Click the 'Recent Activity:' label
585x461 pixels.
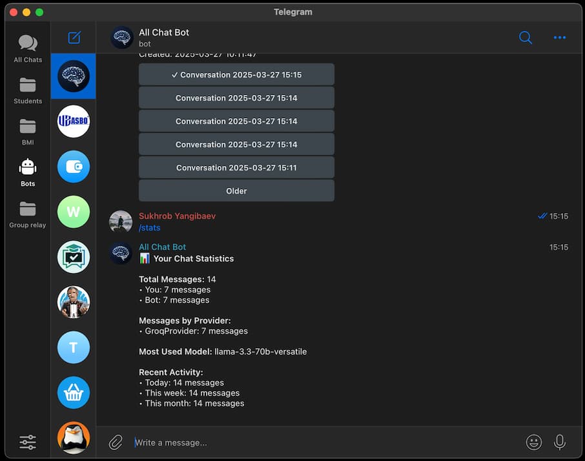point(171,373)
